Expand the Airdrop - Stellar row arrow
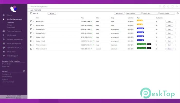This screenshot has height=103, width=180. [x=34, y=25]
